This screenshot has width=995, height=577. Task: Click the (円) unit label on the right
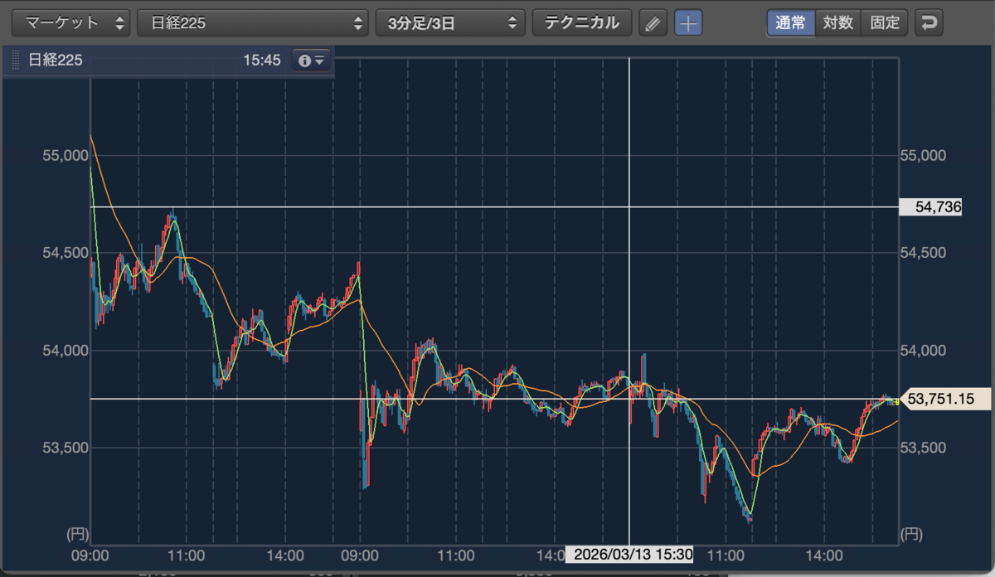911,533
